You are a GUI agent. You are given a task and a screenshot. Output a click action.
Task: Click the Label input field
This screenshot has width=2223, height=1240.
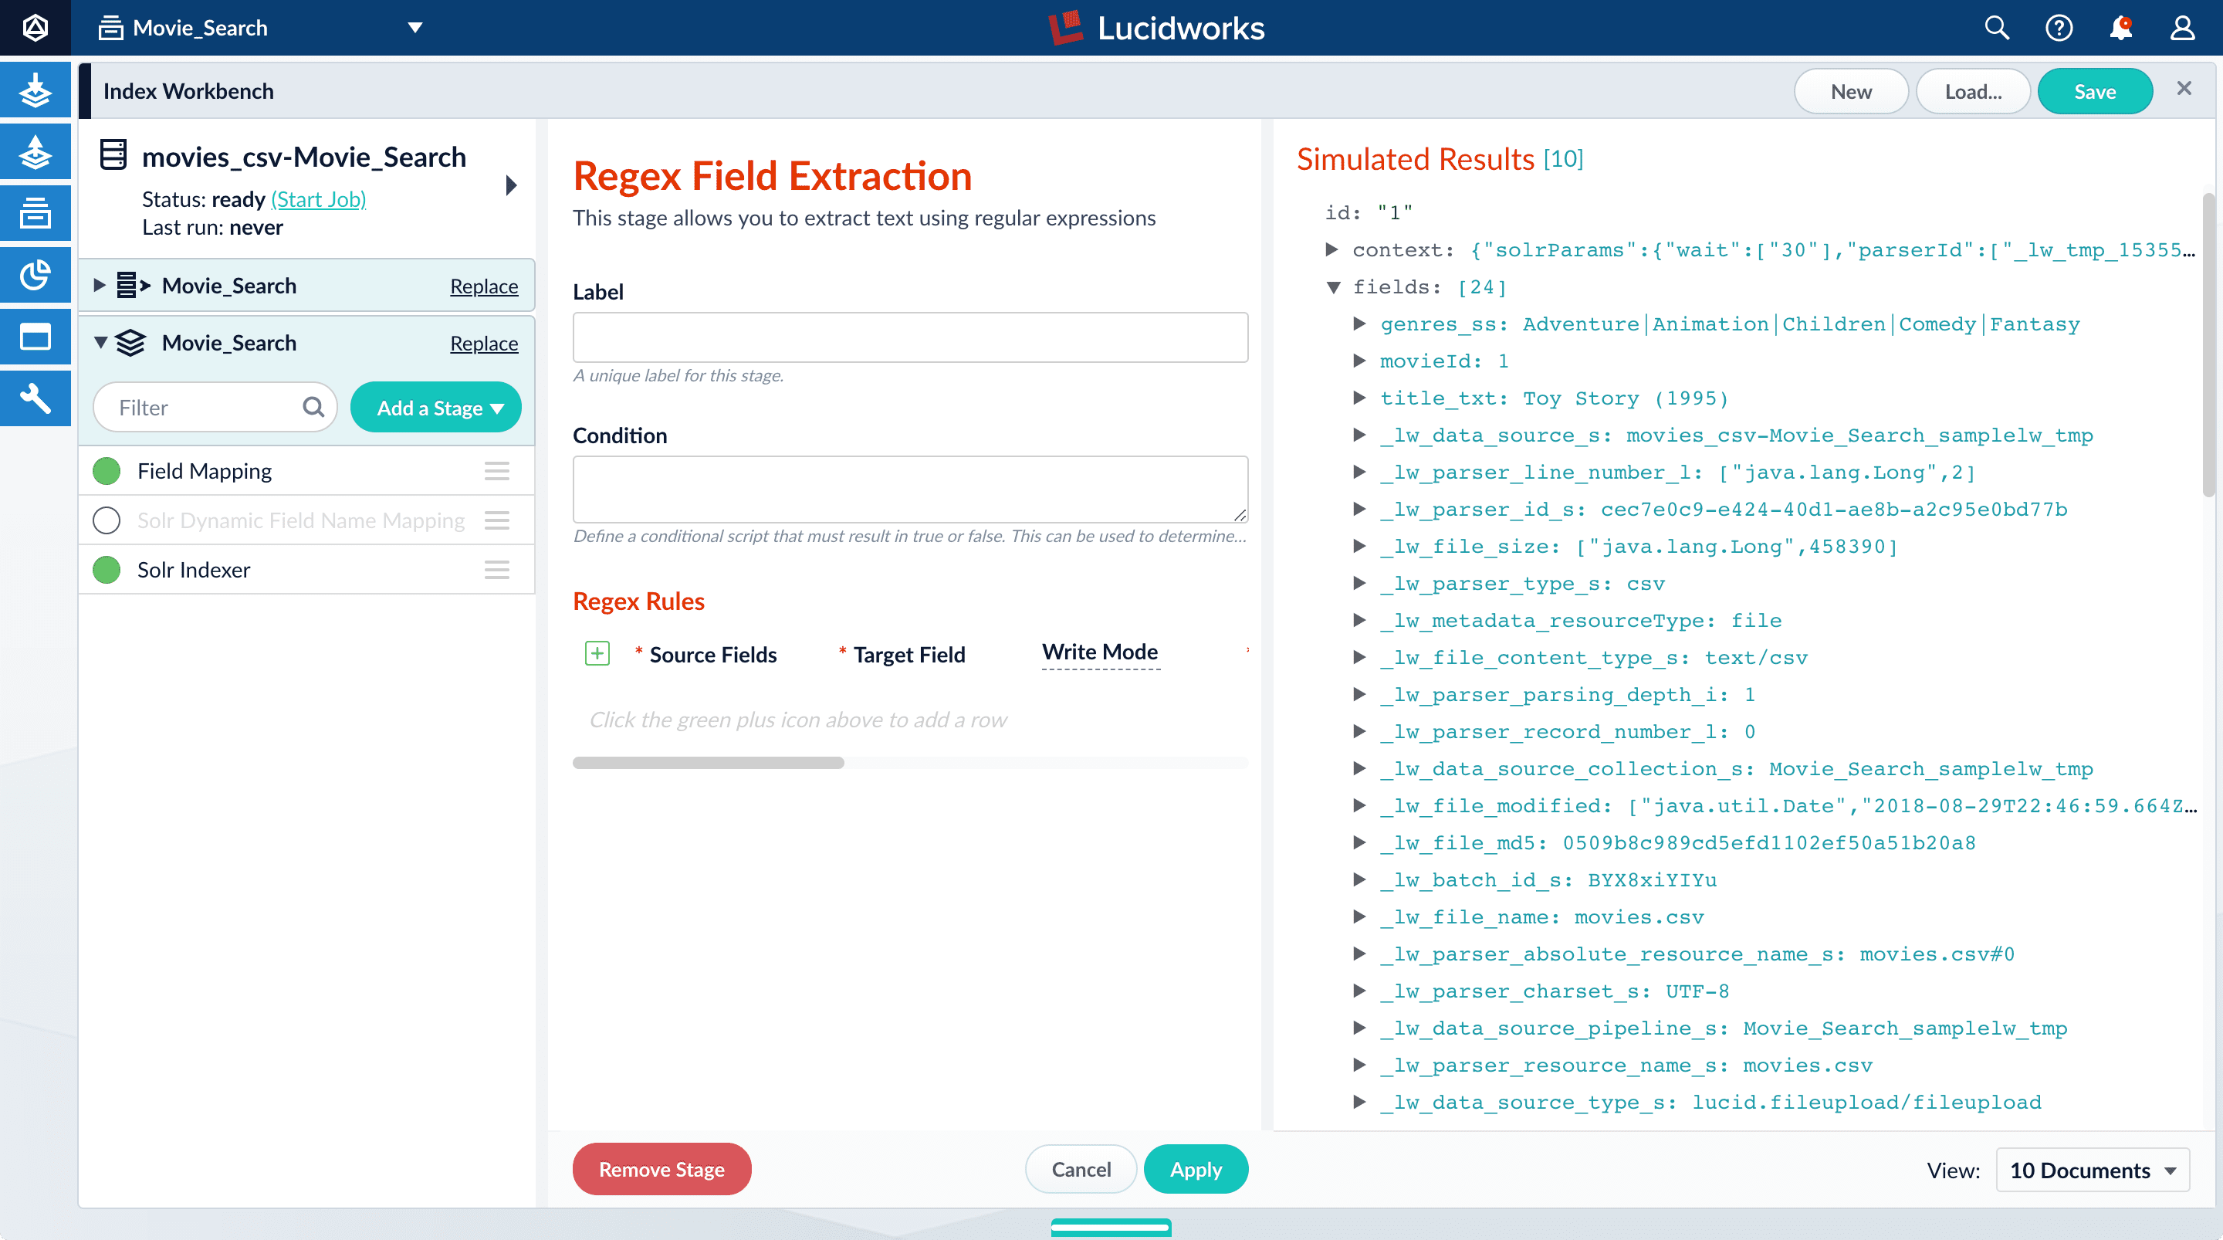coord(911,337)
